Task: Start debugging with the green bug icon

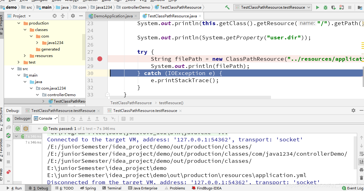Action: coord(326,7)
